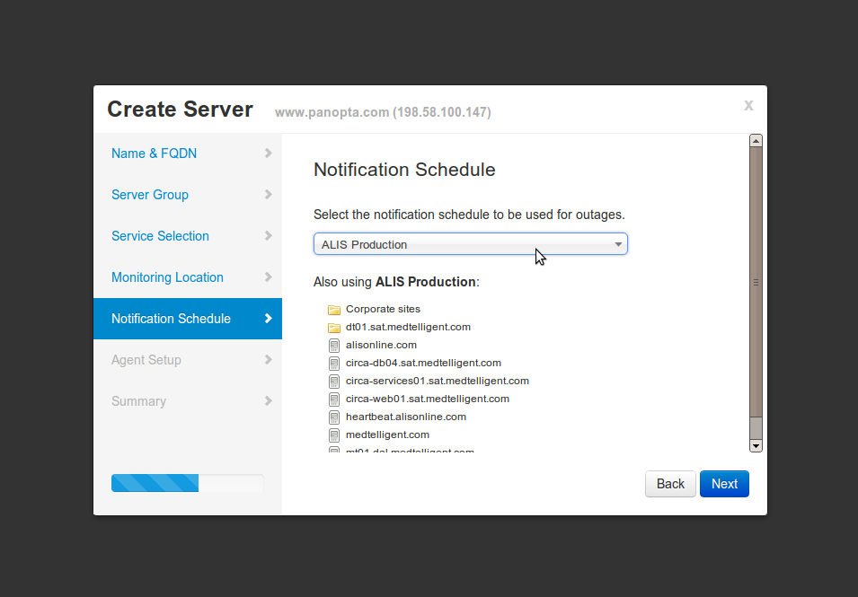Click the server icon next to circa-services01.sat.medtelligent.com
This screenshot has width=858, height=597.
(x=333, y=380)
